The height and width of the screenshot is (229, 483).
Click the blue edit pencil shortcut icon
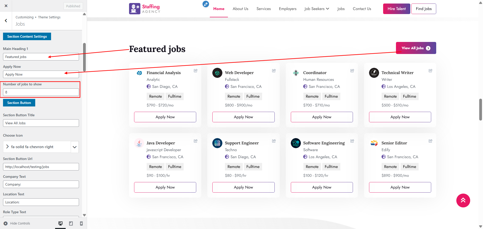tap(206, 4)
